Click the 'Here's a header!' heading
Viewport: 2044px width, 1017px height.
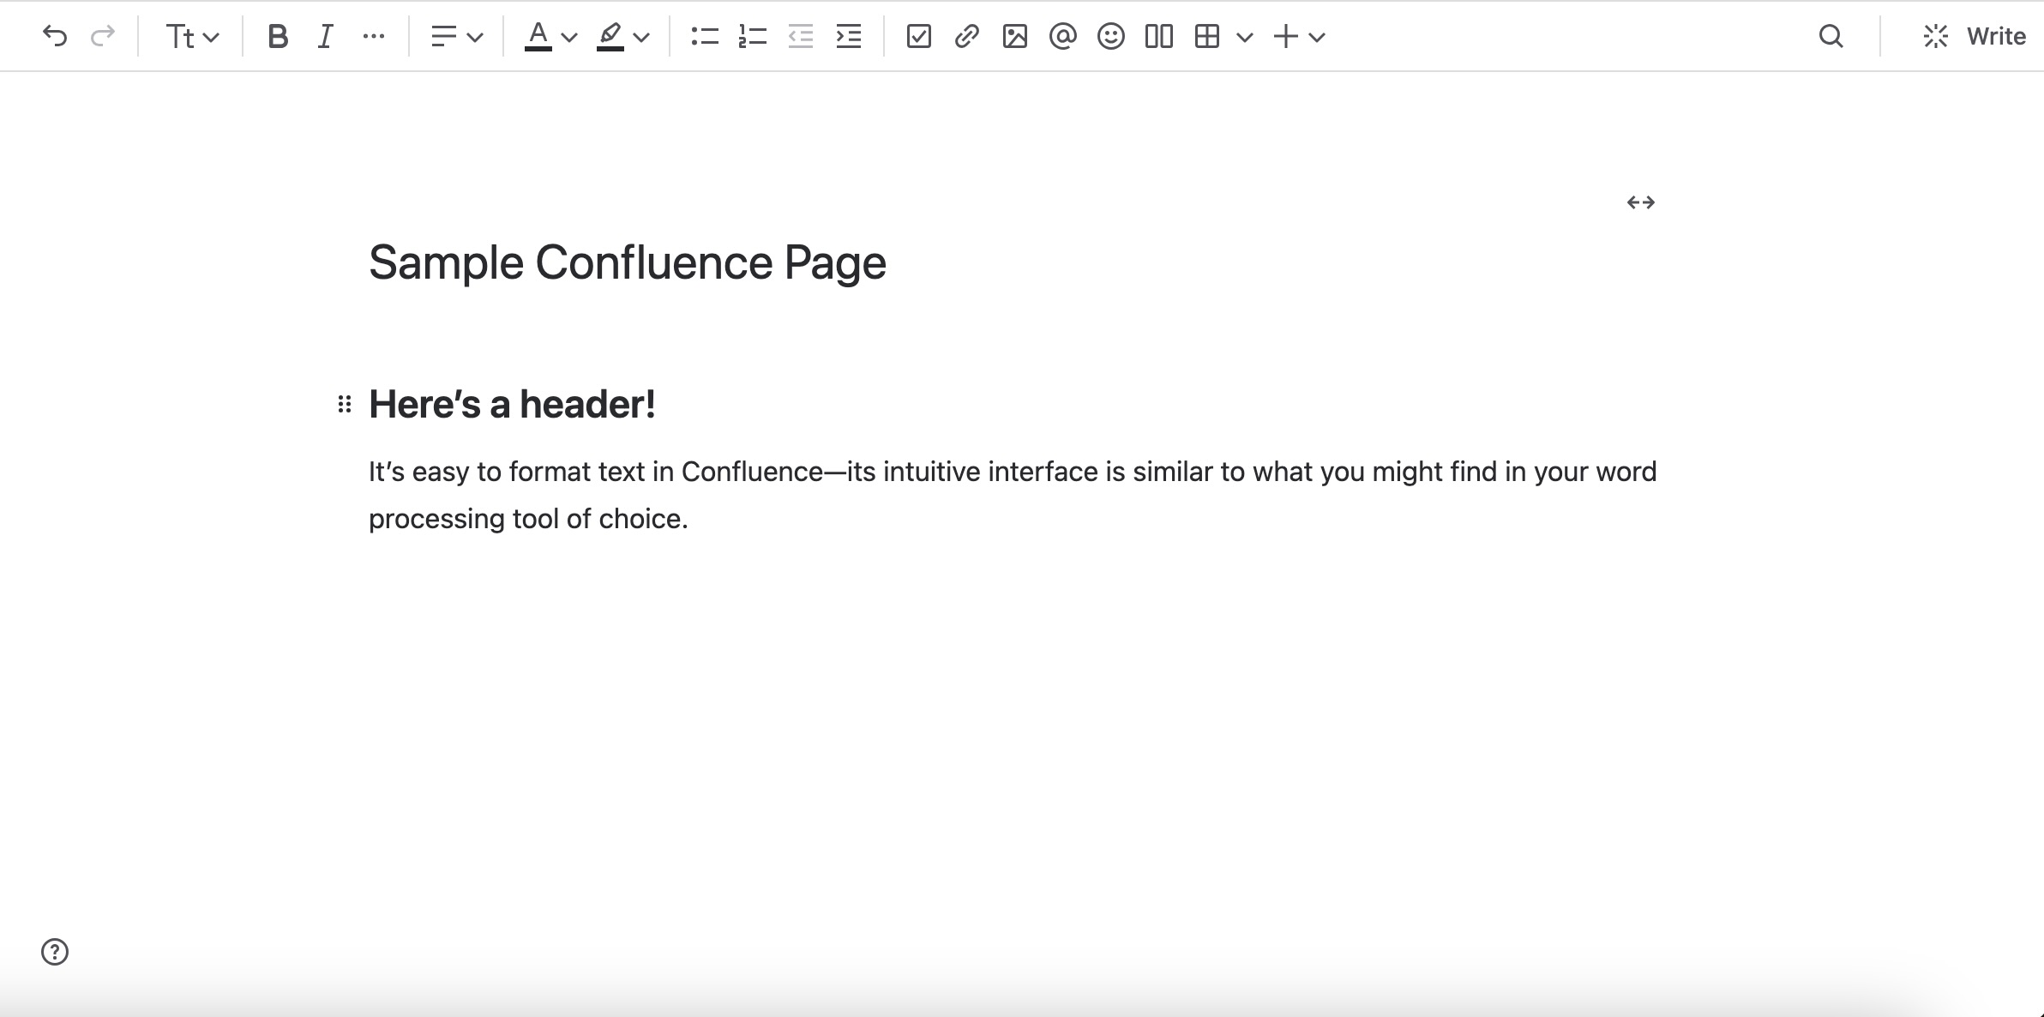tap(512, 404)
